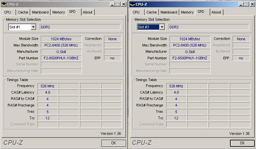Switch to the Cache tab in right window
Image resolution: width=256 pixels, height=149 pixels.
(151, 12)
